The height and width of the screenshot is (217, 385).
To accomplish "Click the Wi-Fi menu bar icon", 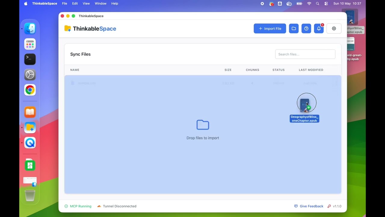I will 309,4.
